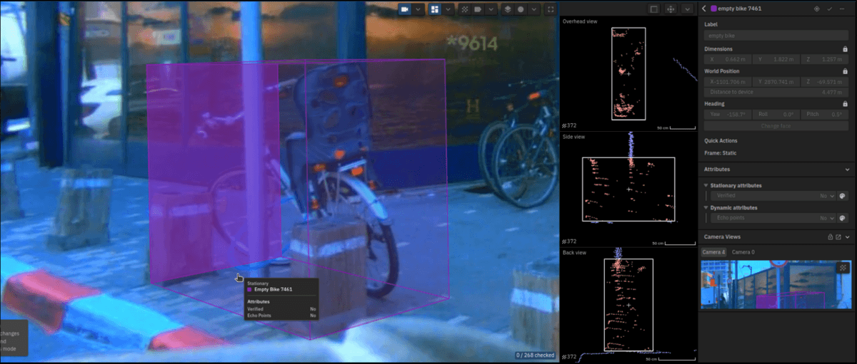Click the sphere shading icon in toolbar

pyautogui.click(x=521, y=9)
